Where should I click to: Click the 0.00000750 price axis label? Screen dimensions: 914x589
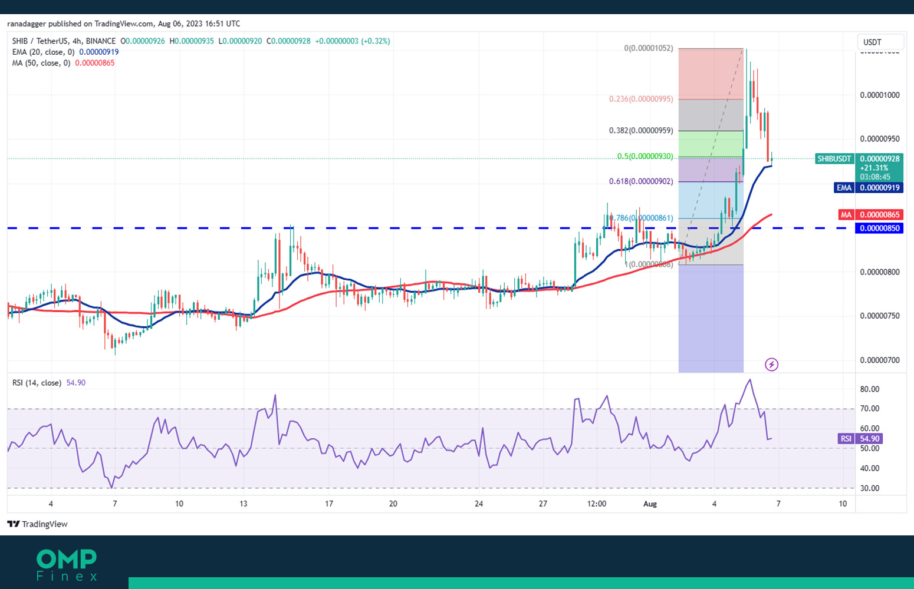click(880, 316)
